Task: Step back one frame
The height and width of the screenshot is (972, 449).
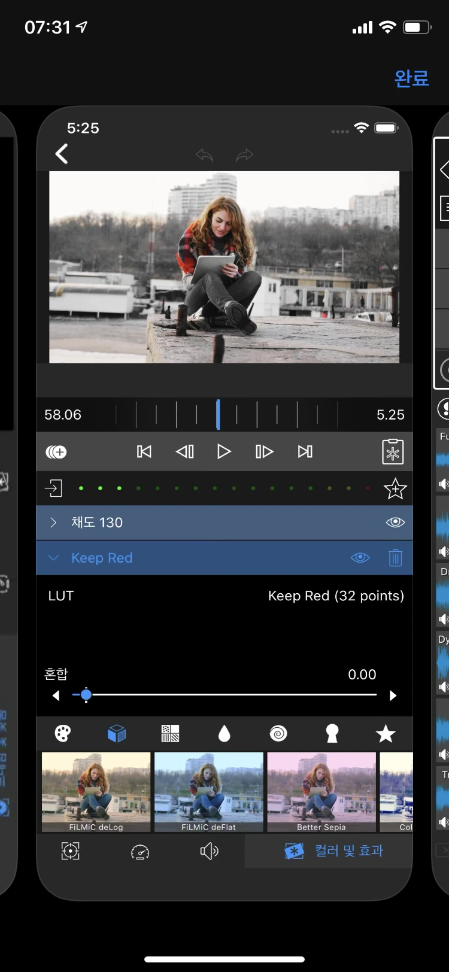Action: pyautogui.click(x=184, y=451)
